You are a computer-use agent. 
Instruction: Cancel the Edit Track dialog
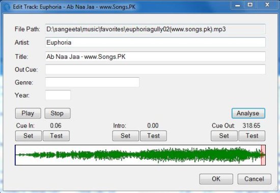(x=254, y=179)
